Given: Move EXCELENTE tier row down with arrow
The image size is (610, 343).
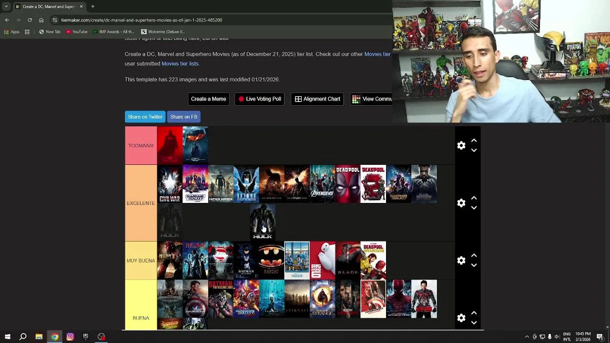Looking at the screenshot, I should click(474, 208).
